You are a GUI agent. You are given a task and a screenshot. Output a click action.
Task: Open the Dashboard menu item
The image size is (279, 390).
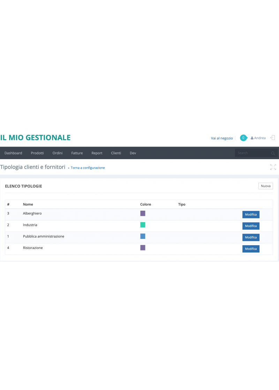pos(13,153)
